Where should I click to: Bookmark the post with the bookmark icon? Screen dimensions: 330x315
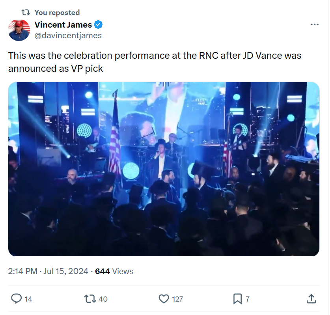point(237,299)
